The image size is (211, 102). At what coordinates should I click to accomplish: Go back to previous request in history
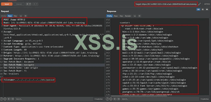(28, 4)
